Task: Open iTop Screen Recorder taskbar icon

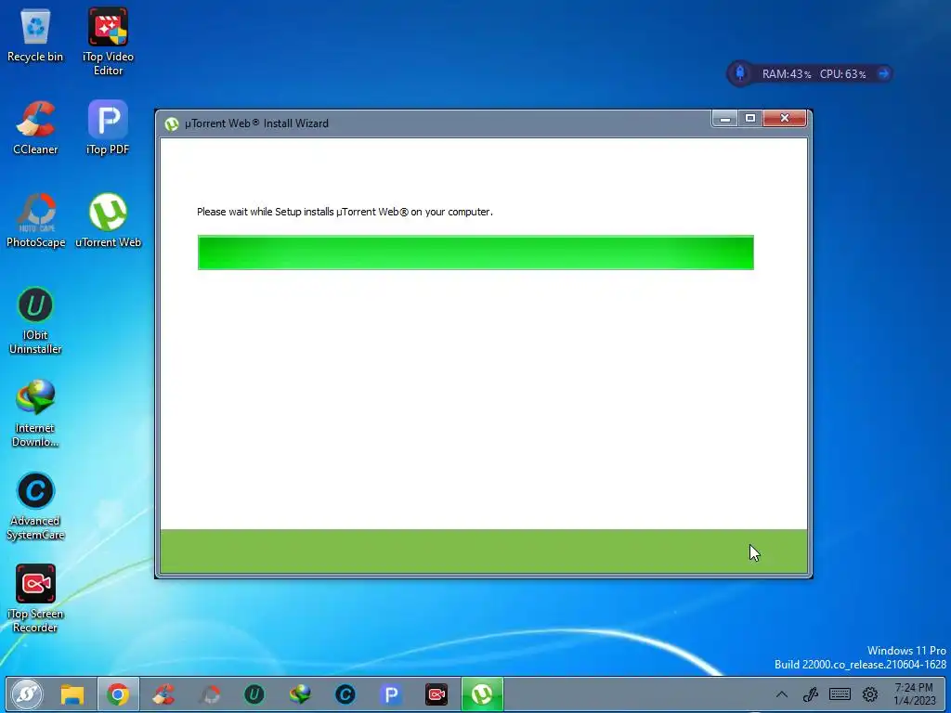Action: 436,694
